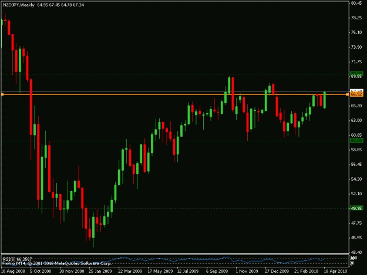
Task: Select the orange horizontal line at 66.92
Action: pyautogui.click(x=174, y=94)
